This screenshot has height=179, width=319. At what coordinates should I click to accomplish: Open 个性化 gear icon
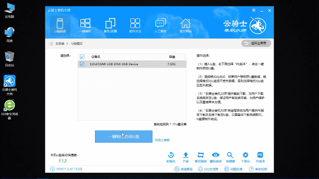(245, 157)
